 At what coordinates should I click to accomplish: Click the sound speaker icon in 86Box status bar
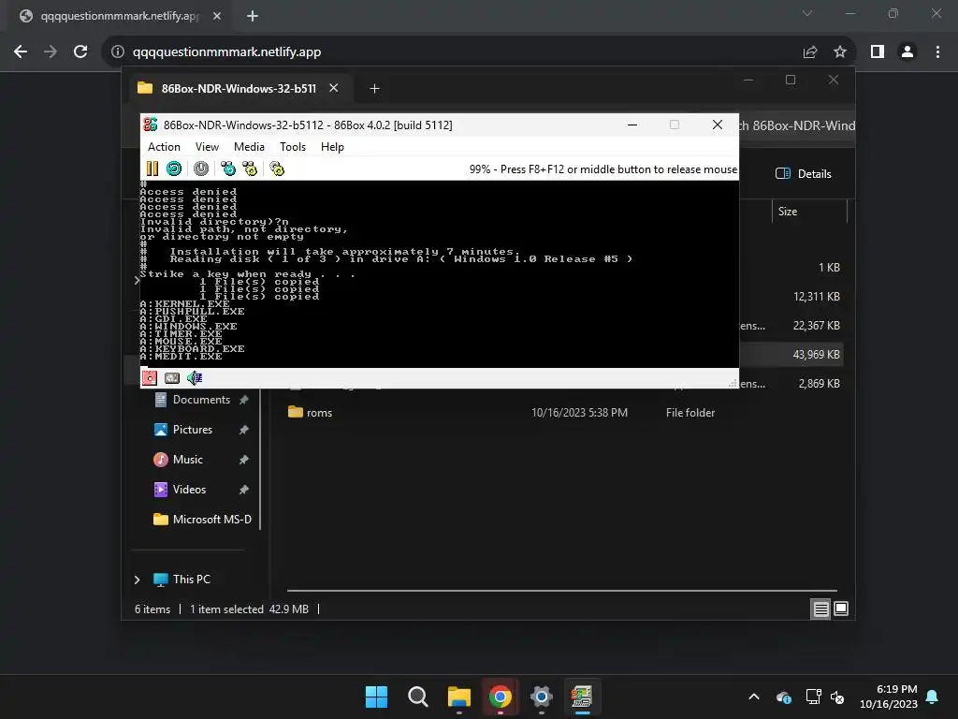195,378
